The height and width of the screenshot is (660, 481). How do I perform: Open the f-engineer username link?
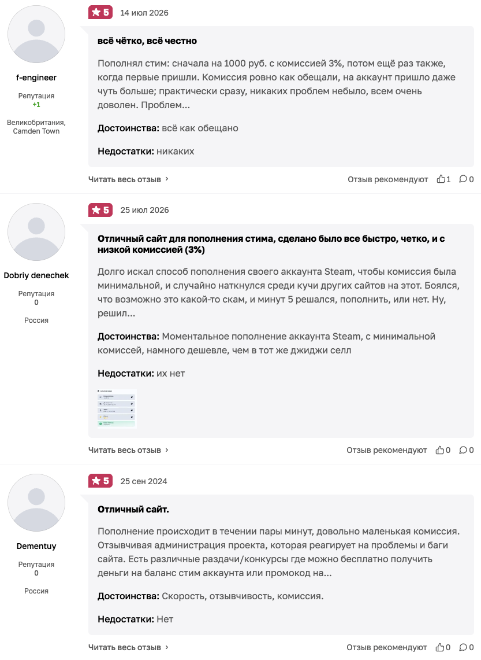click(36, 78)
